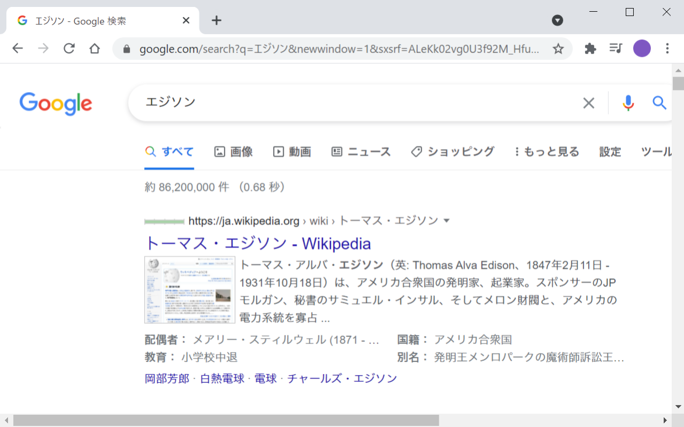Open the media control icon
This screenshot has width=684, height=427.
pyautogui.click(x=616, y=49)
